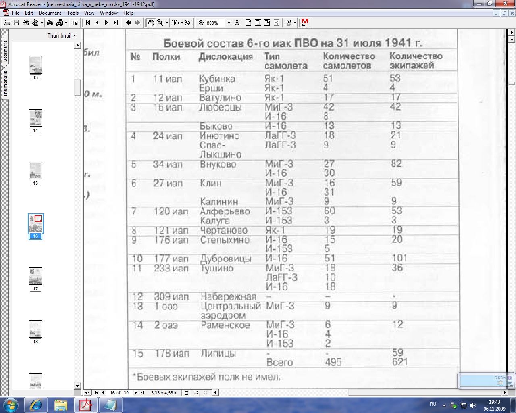Click the zoom out minus button

pos(201,23)
